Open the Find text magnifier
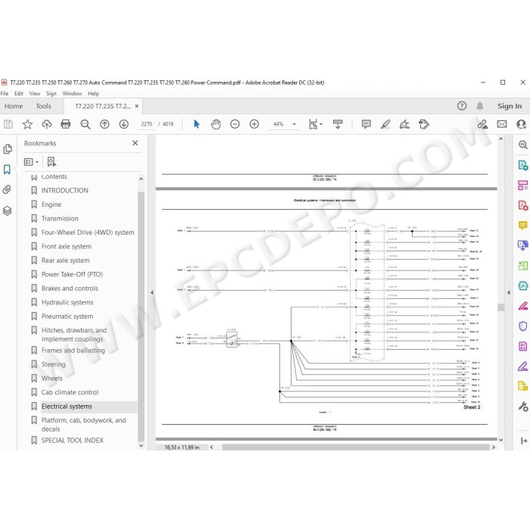 [x=85, y=124]
